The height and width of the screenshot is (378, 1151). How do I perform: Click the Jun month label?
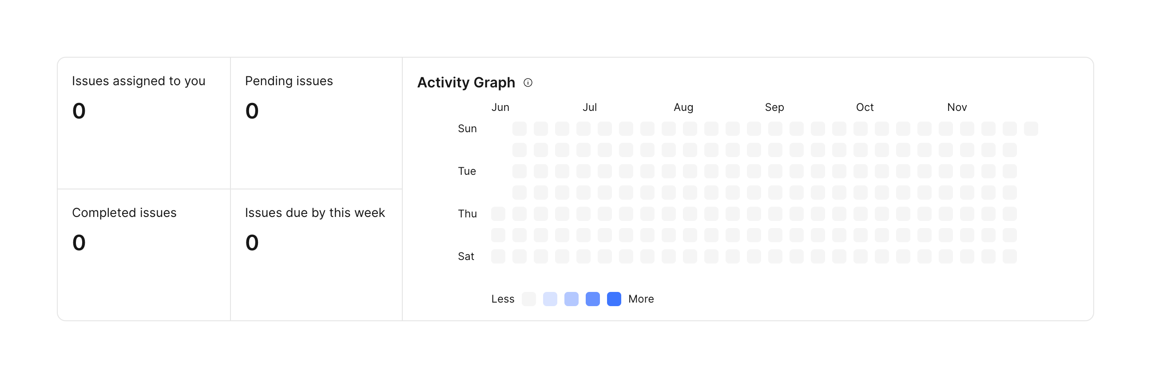tap(500, 107)
